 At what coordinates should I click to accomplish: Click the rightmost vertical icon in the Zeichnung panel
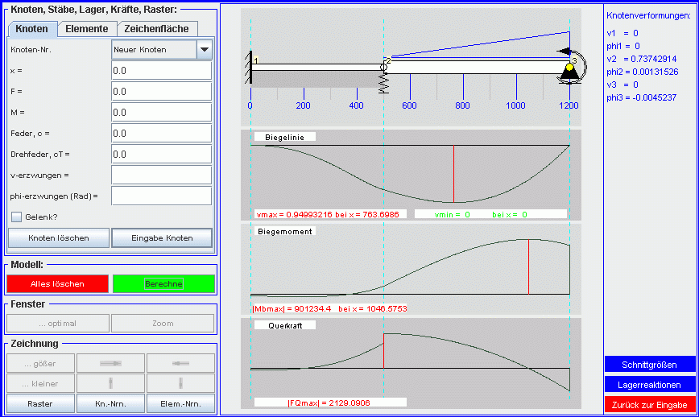pyautogui.click(x=180, y=383)
